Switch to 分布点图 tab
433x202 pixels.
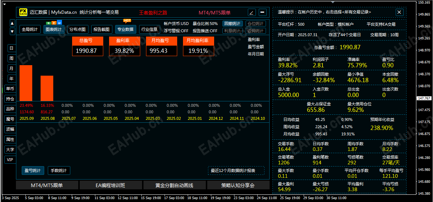pos(78,29)
